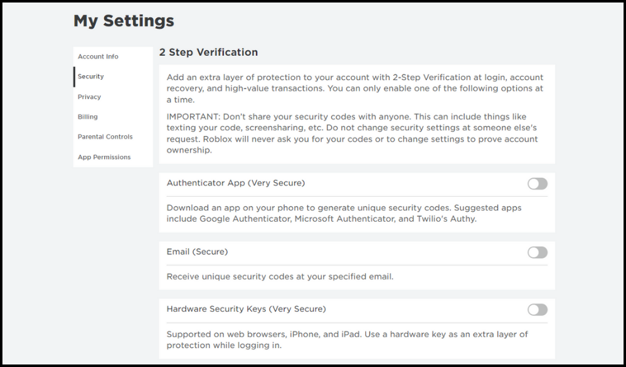The image size is (626, 367).
Task: Click the intro paragraph about extra protection
Action: coord(355,88)
